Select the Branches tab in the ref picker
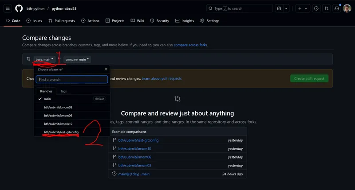355x190 pixels. [46, 91]
